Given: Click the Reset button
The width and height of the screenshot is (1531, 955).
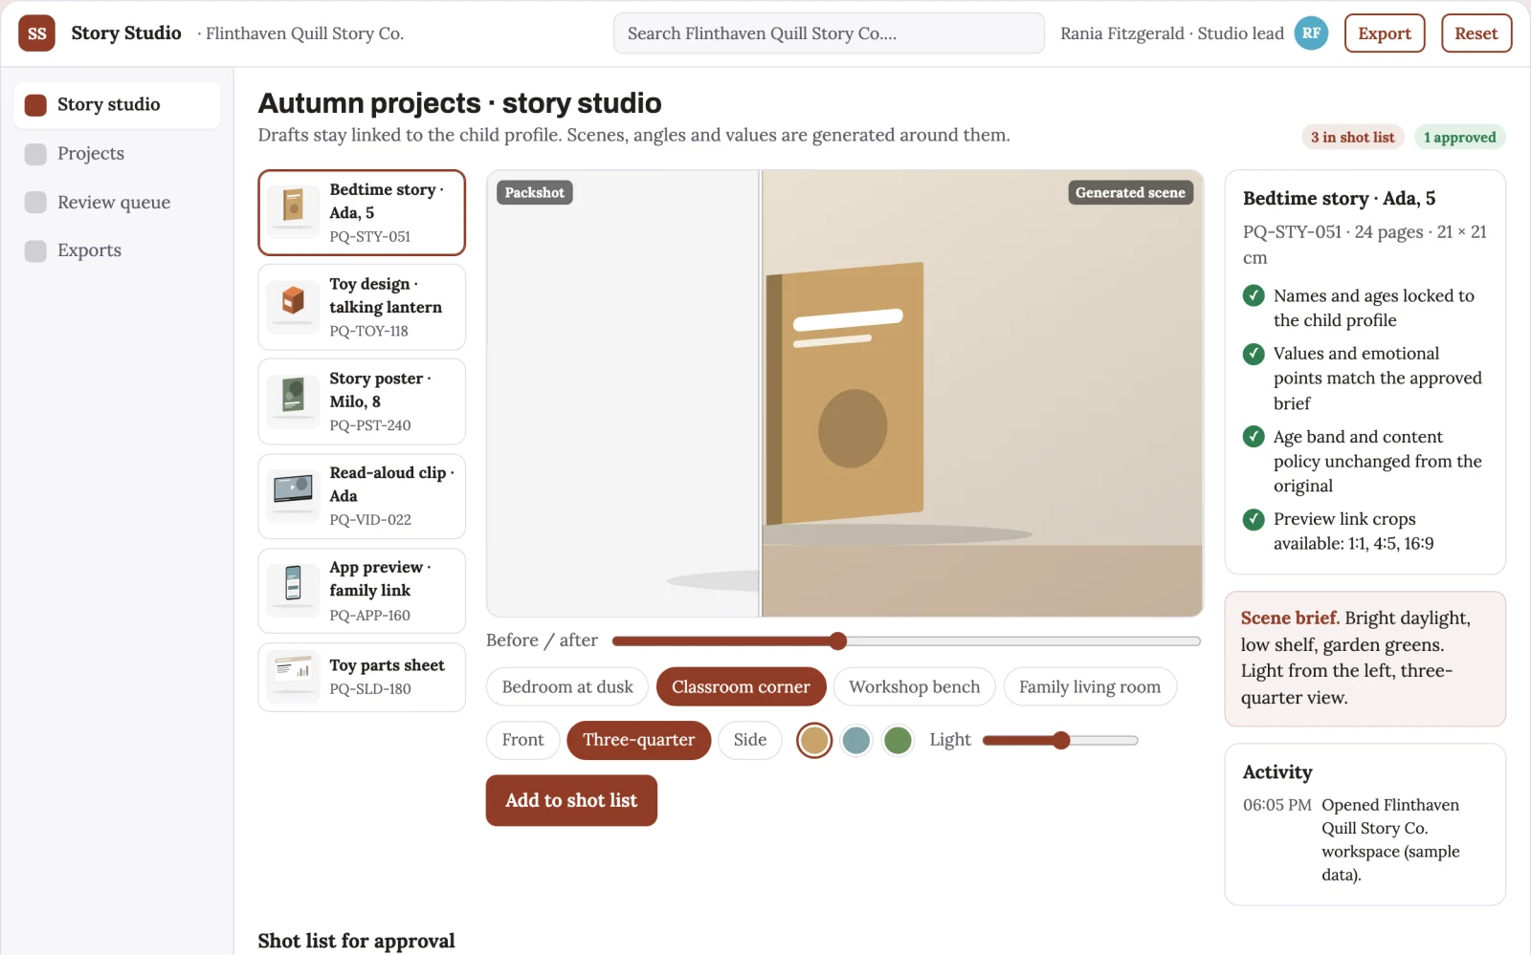Looking at the screenshot, I should tap(1476, 33).
